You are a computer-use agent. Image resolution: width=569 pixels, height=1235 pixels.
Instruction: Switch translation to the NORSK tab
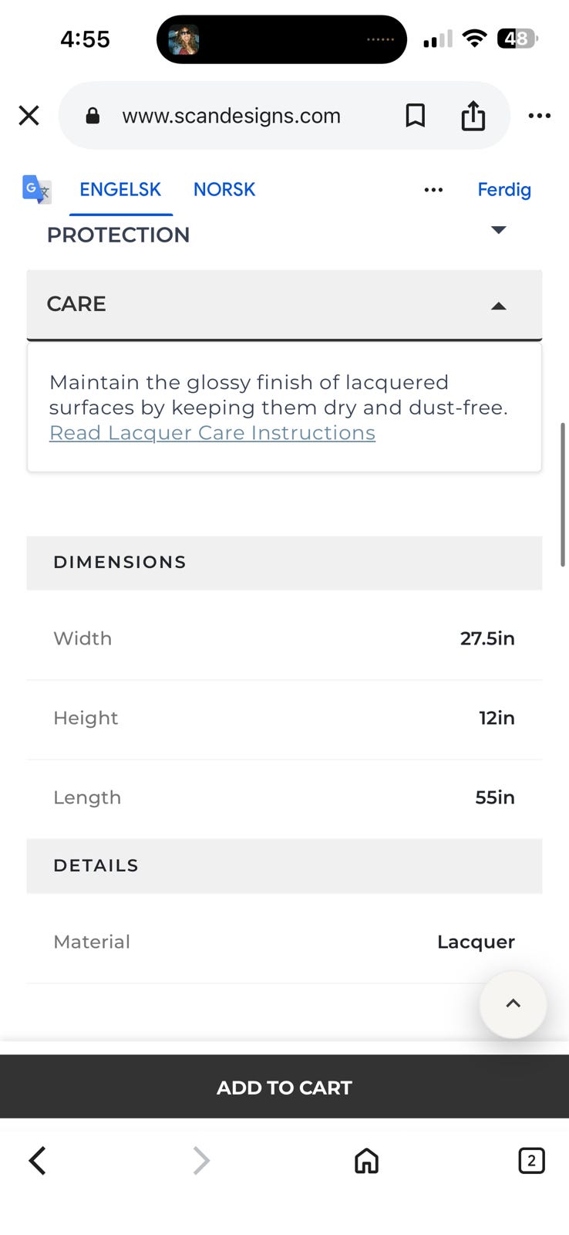click(x=224, y=190)
